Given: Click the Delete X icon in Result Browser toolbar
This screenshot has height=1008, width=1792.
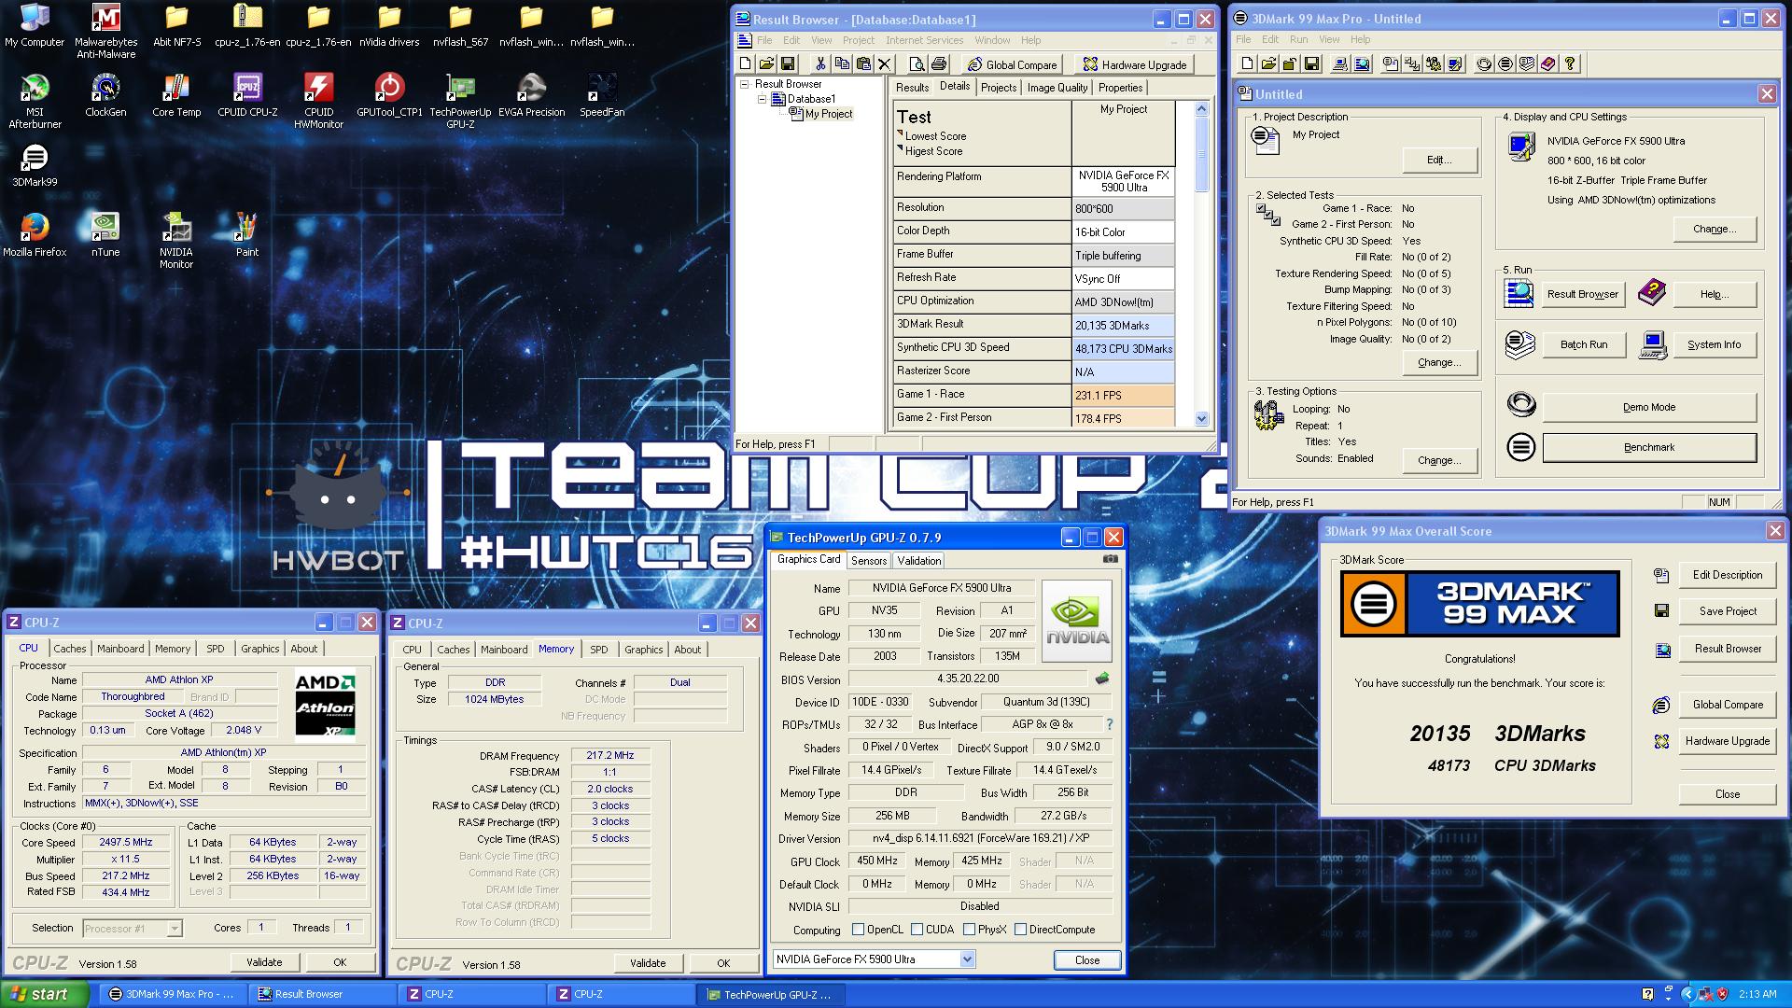Looking at the screenshot, I should (x=885, y=63).
